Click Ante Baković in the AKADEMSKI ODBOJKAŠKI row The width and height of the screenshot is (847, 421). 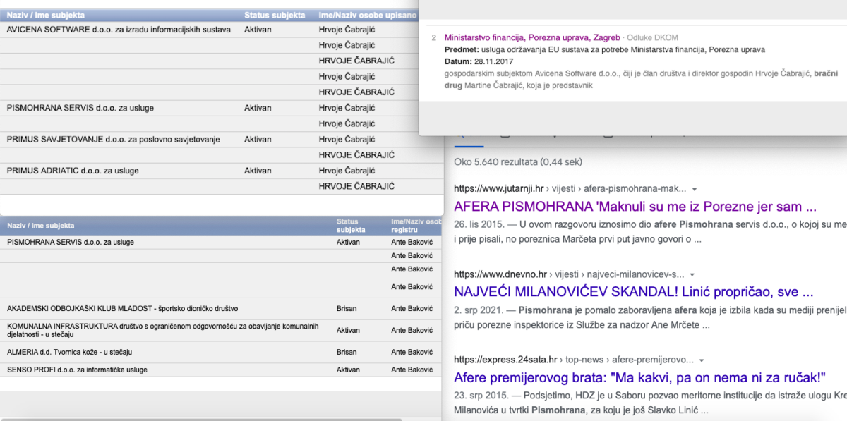coord(412,309)
